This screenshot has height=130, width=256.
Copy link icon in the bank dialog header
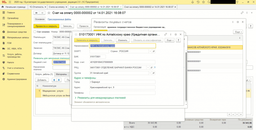(165, 34)
